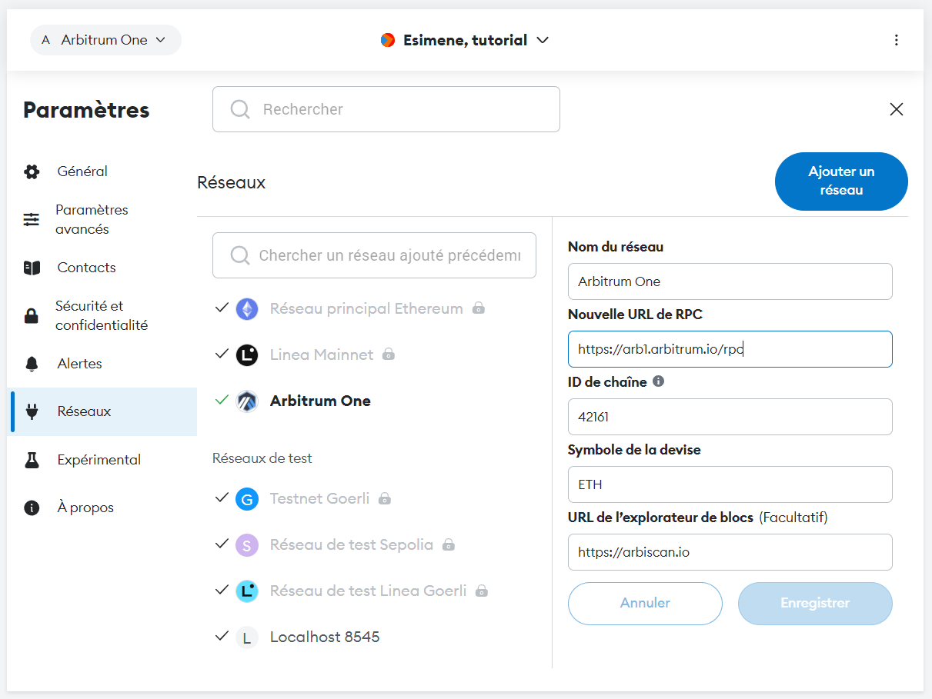This screenshot has width=932, height=699.
Task: Click the lock icon beside Testnet Goerli
Action: (385, 498)
